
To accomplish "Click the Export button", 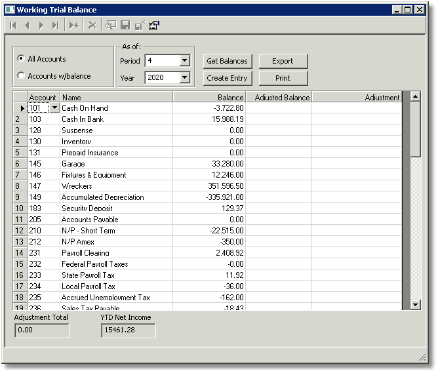I will pyautogui.click(x=283, y=61).
